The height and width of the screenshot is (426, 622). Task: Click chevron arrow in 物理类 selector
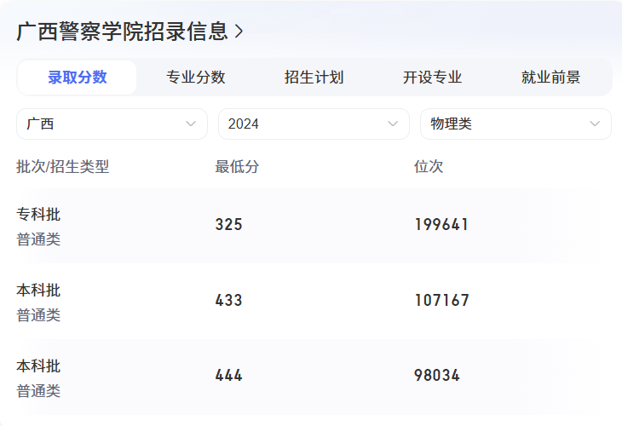point(595,124)
